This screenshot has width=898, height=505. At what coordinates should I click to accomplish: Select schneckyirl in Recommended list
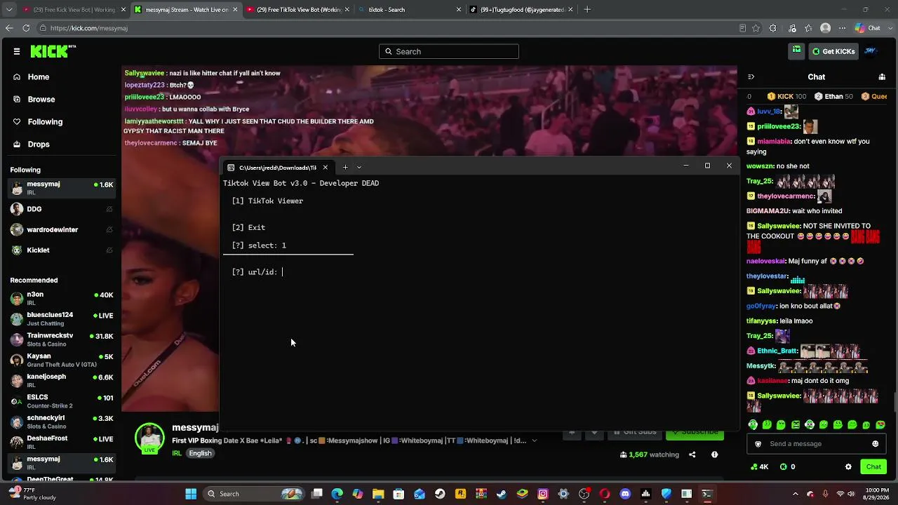[x=61, y=422]
